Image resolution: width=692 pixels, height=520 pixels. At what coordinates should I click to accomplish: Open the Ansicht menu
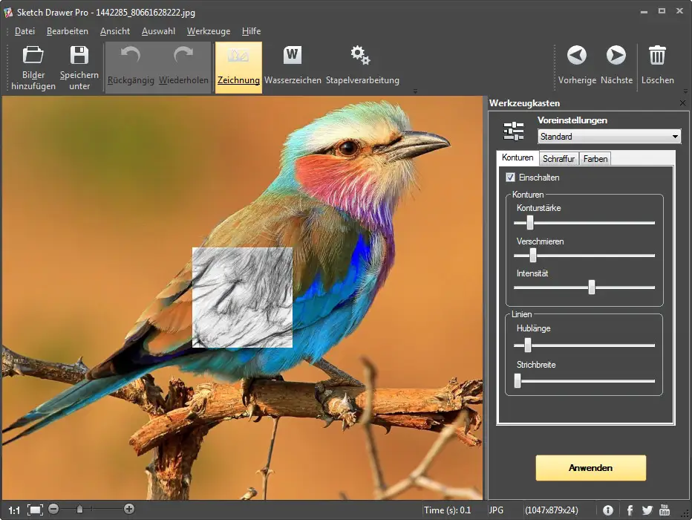click(115, 31)
